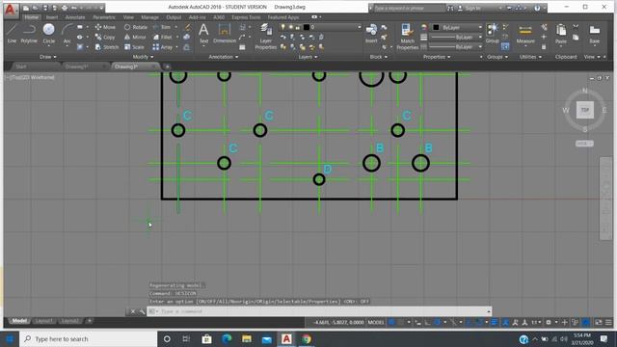Expand the Modify panel dropdown
Viewport: 617px width, 347px height.
click(x=144, y=57)
